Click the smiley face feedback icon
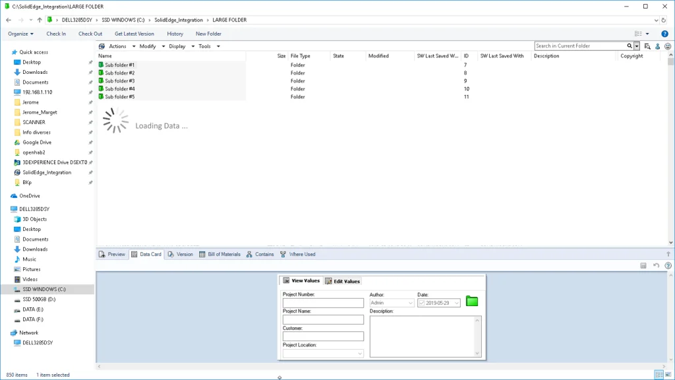 (x=668, y=46)
